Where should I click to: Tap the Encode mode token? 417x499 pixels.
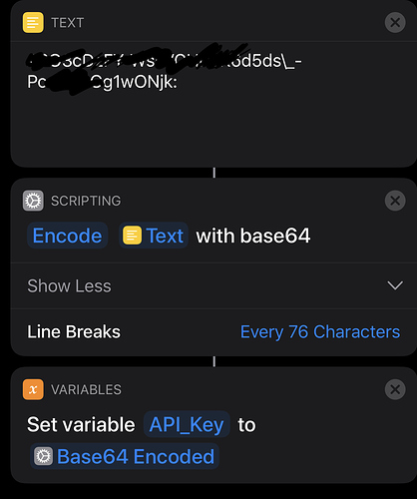click(x=67, y=236)
